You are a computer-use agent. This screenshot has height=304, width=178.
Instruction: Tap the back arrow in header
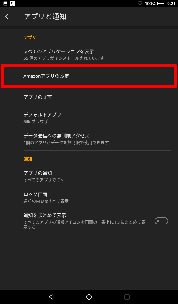point(7,17)
